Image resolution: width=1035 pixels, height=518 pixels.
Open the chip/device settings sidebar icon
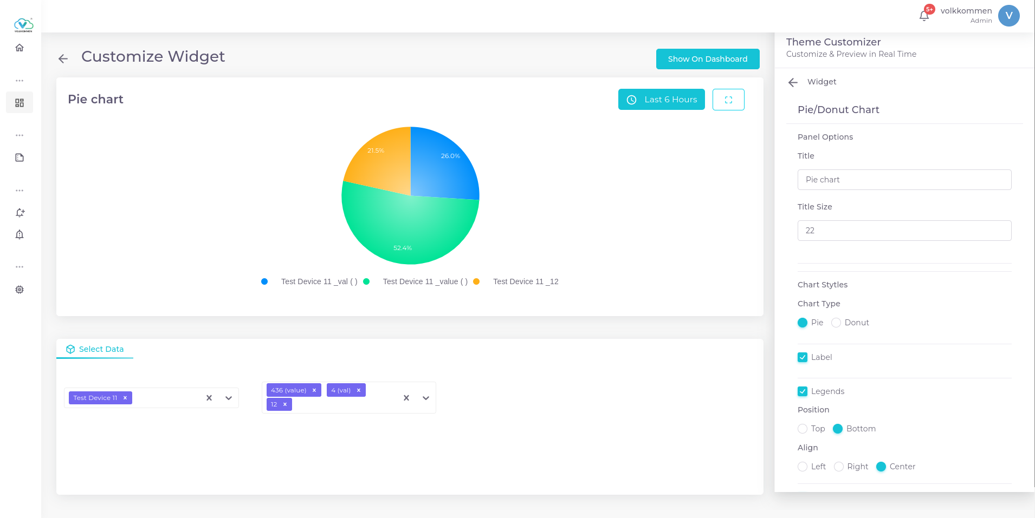tap(20, 290)
